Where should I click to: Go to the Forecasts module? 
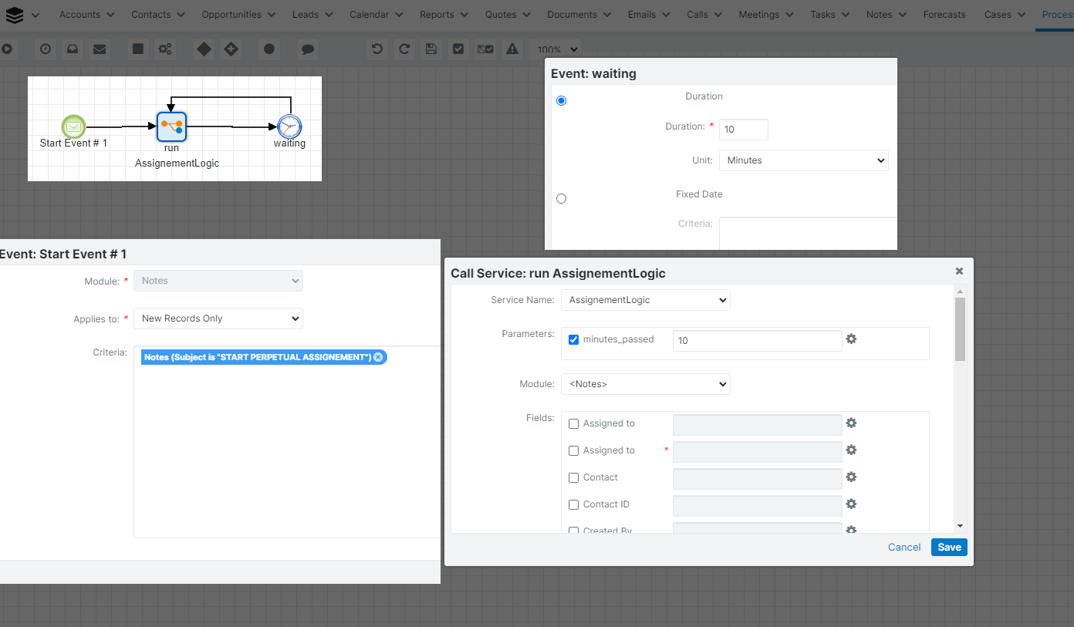(944, 15)
